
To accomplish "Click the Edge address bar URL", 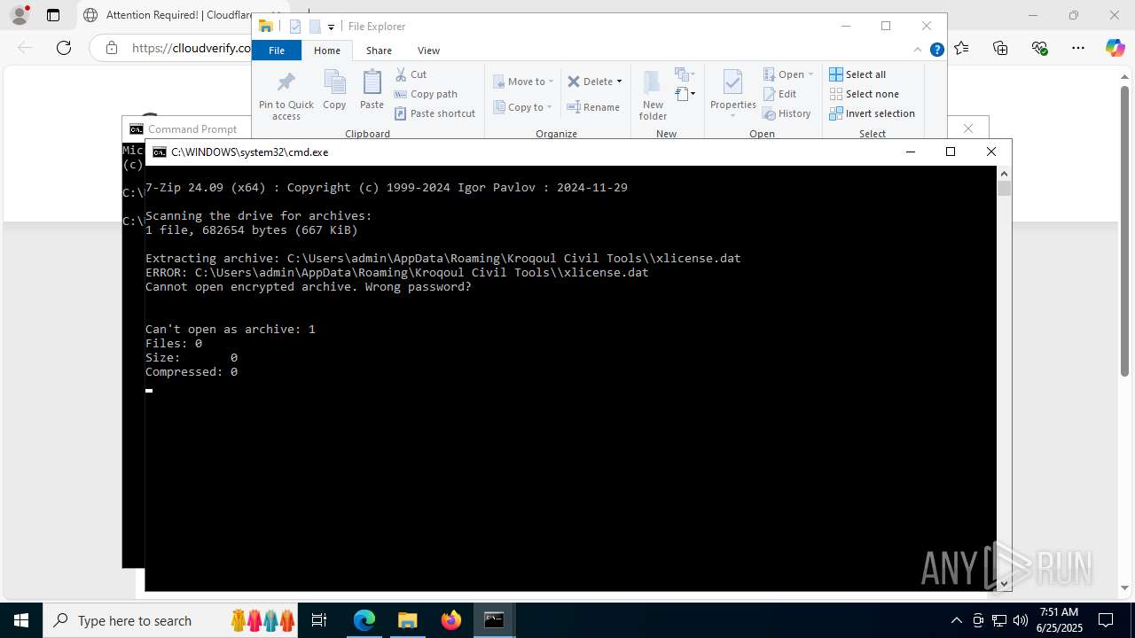I will click(x=191, y=48).
